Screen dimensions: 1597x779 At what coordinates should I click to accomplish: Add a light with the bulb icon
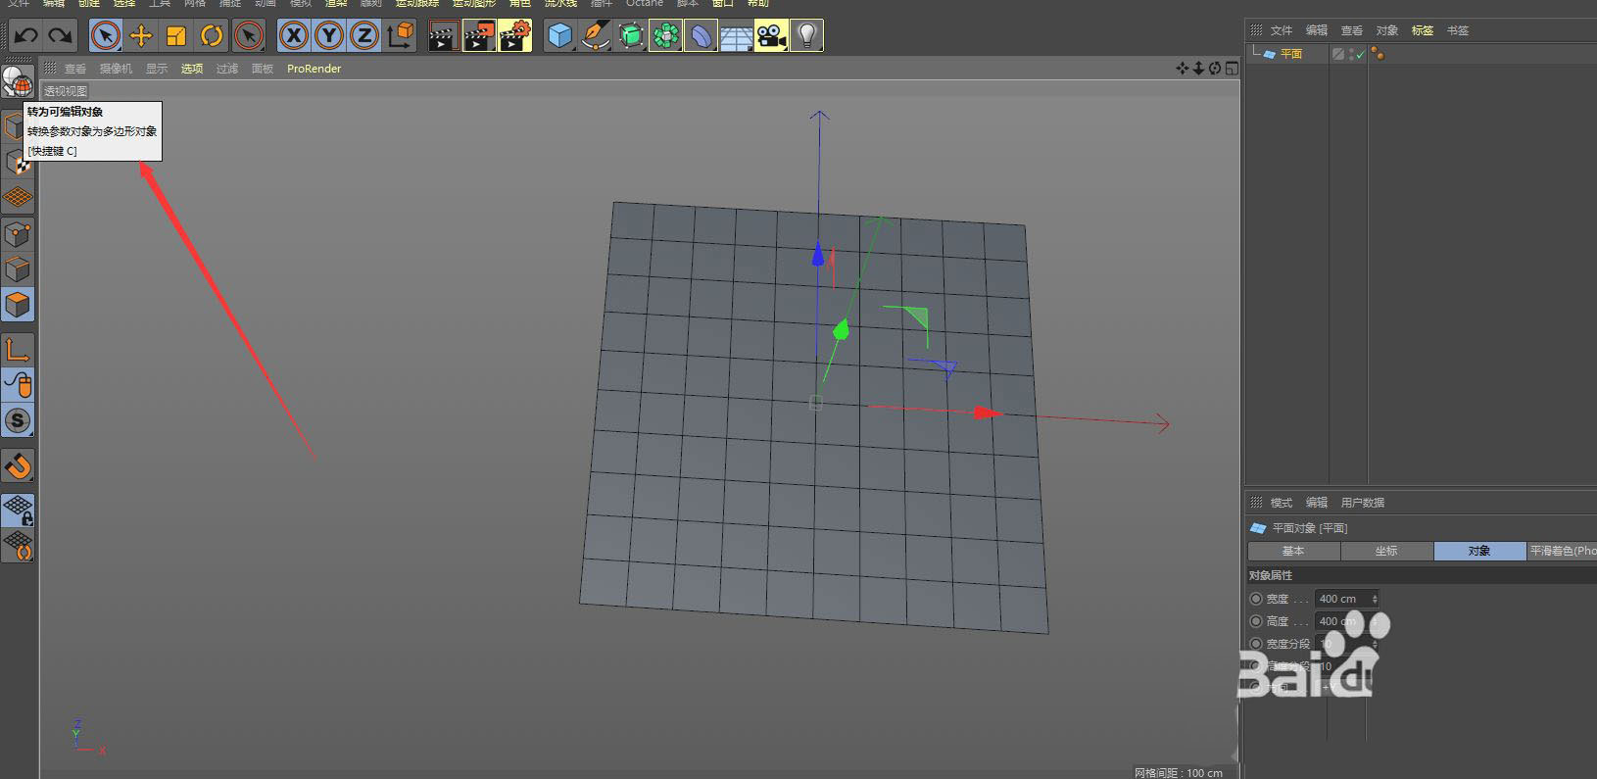coord(806,36)
